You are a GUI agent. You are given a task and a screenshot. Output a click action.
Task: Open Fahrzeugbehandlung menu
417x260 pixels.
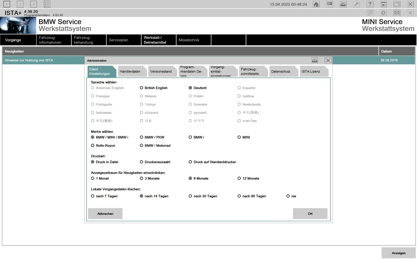pos(89,40)
